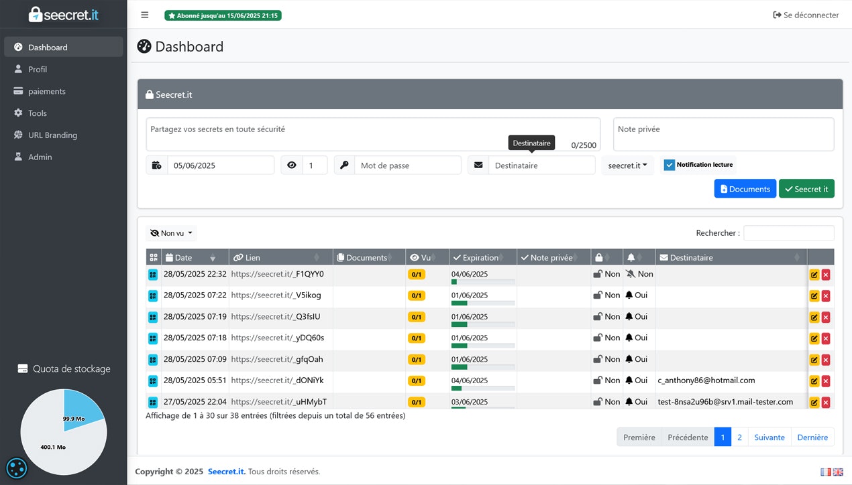Sort table by Expiration column
This screenshot has height=485, width=852.
(483, 257)
